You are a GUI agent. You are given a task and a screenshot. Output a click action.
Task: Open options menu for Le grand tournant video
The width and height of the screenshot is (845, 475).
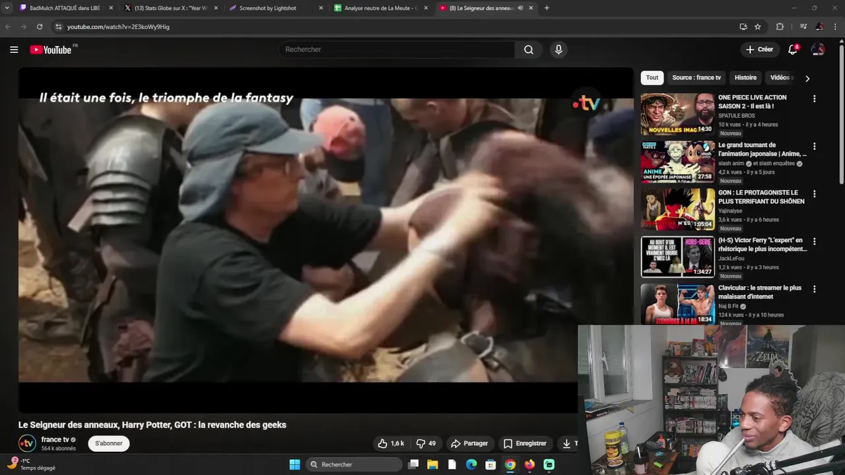814,146
